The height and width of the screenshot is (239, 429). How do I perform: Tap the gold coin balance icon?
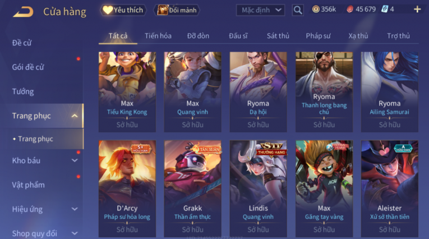(x=316, y=10)
